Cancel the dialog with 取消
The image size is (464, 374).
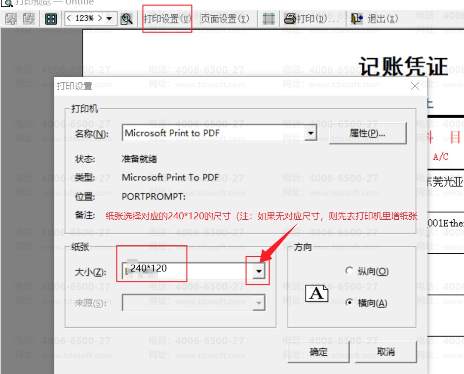tap(386, 352)
